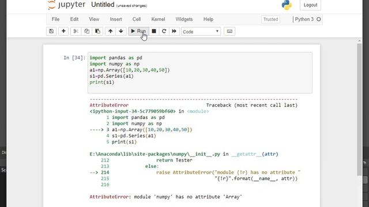This screenshot has width=369, height=207.
Task: Move the selected cell up
Action: coord(110,31)
